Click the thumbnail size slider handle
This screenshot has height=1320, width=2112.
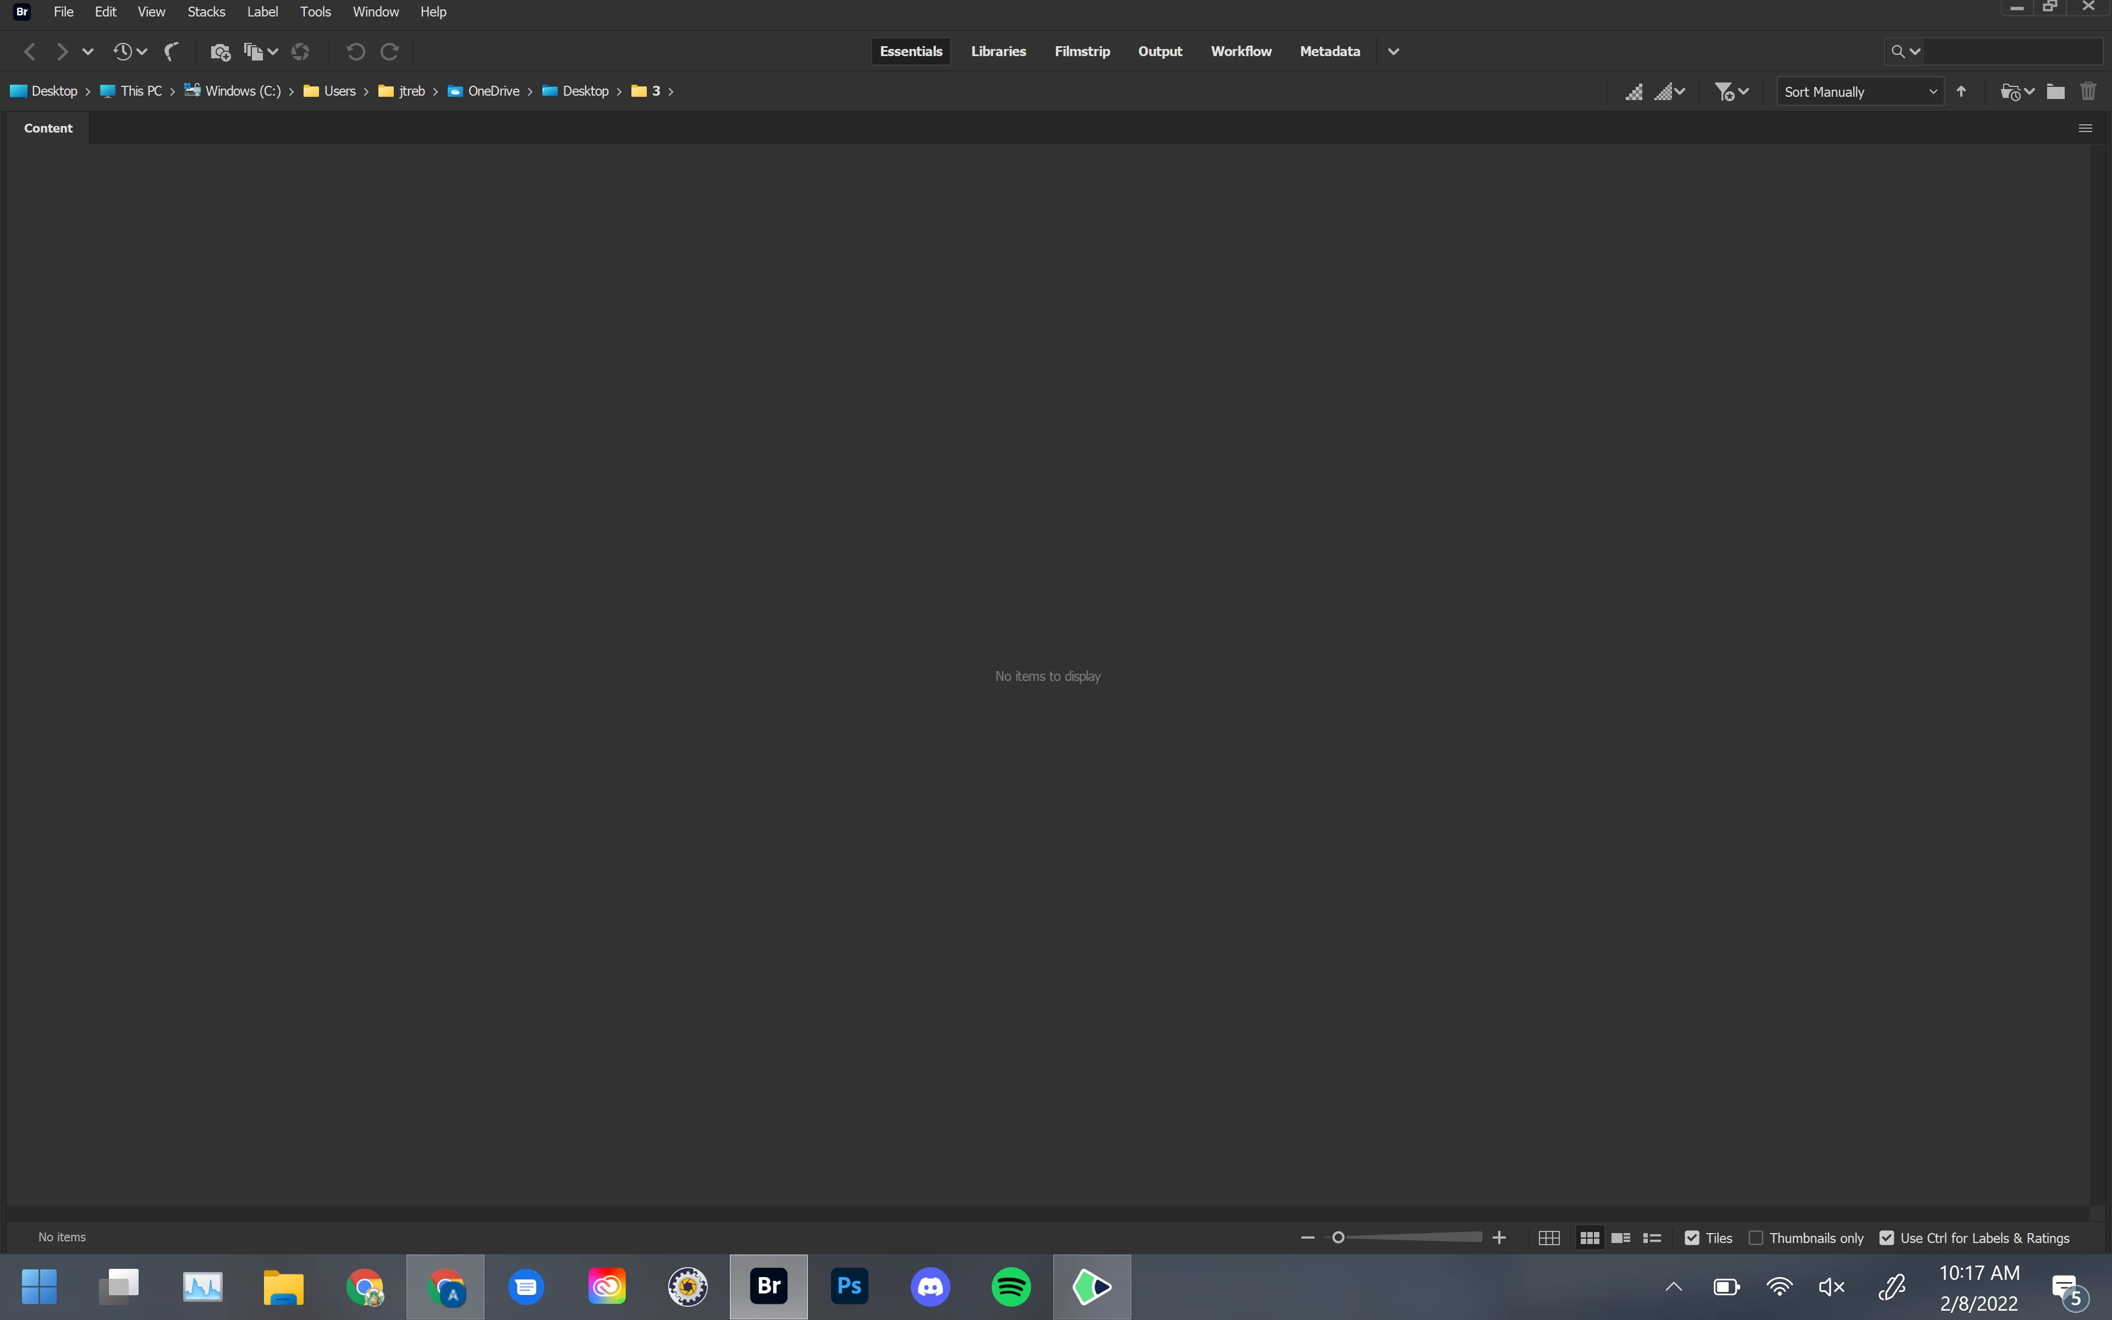[1338, 1237]
